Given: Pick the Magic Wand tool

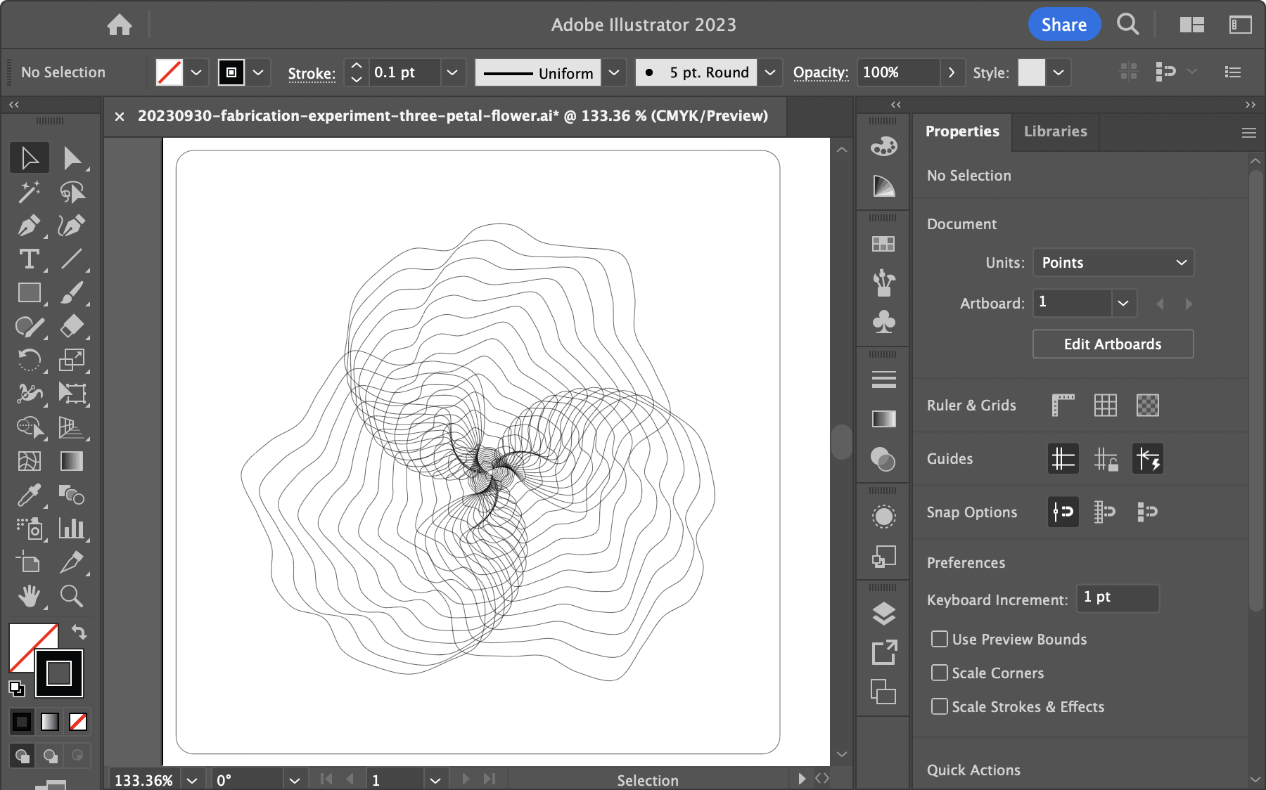Looking at the screenshot, I should coord(29,192).
